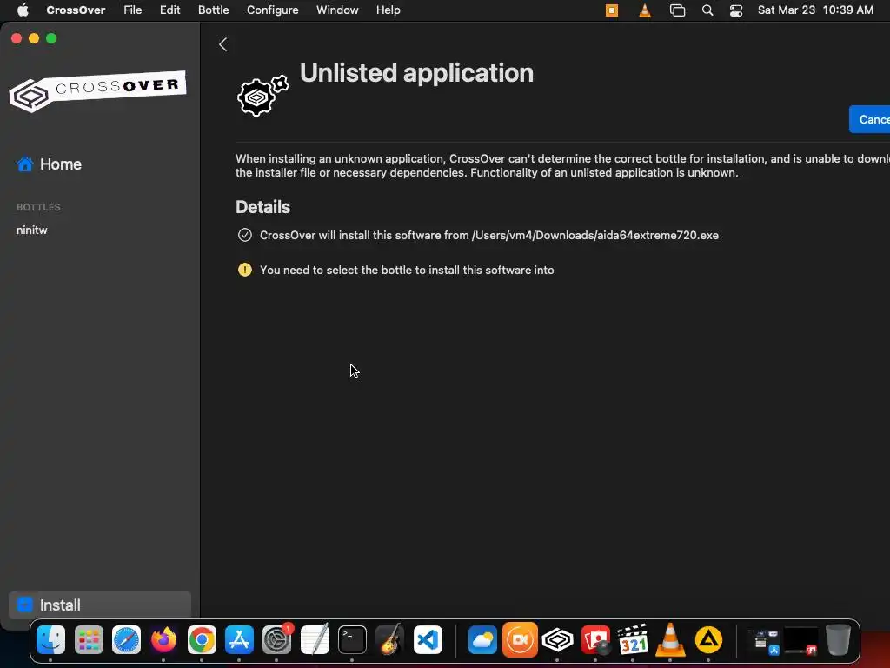
Task: Open the Weather app from the Dock
Action: tap(482, 640)
